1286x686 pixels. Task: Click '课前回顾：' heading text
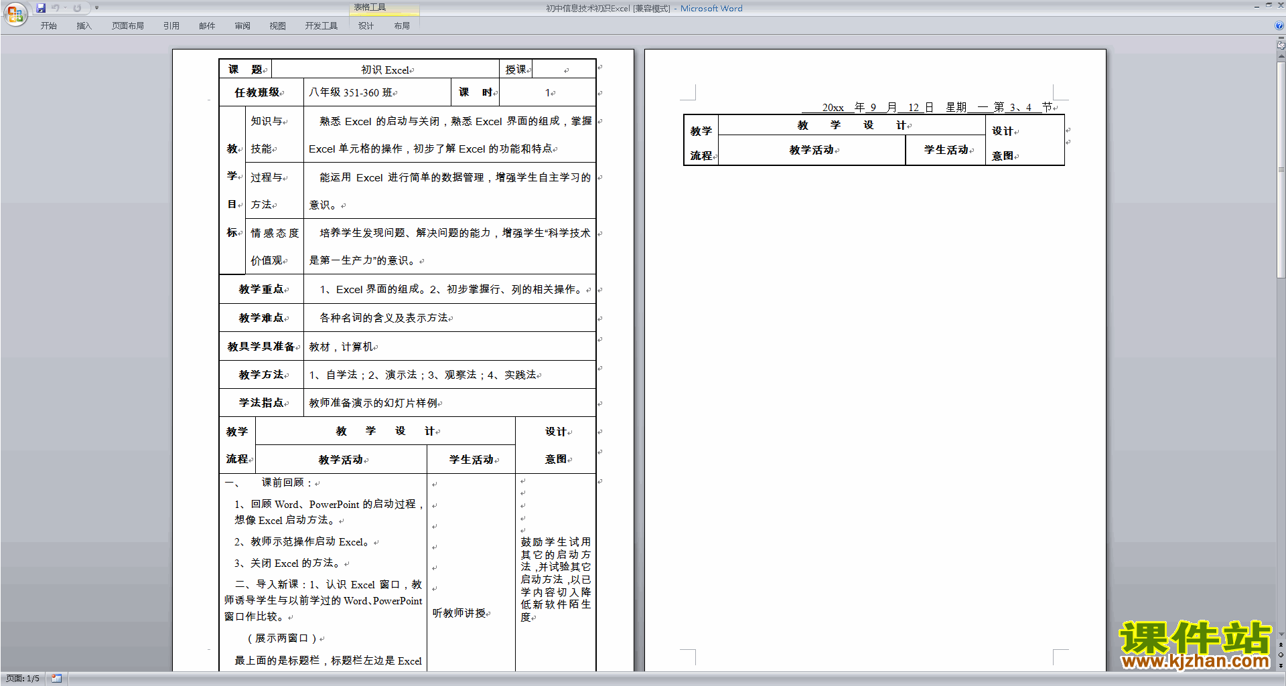coord(287,483)
